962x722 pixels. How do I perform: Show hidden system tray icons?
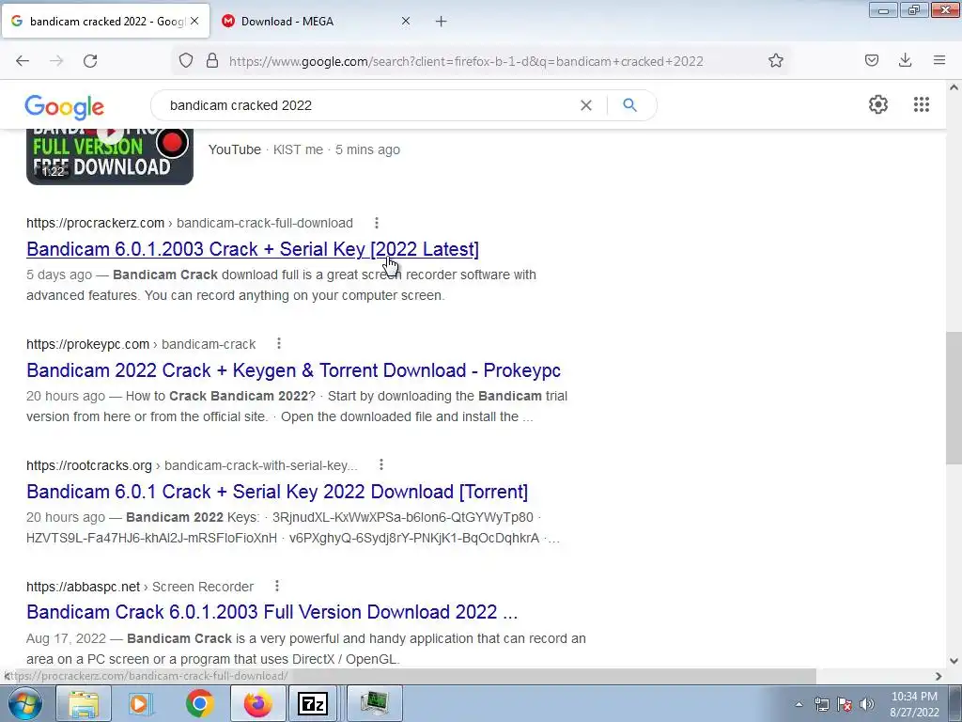(x=799, y=704)
